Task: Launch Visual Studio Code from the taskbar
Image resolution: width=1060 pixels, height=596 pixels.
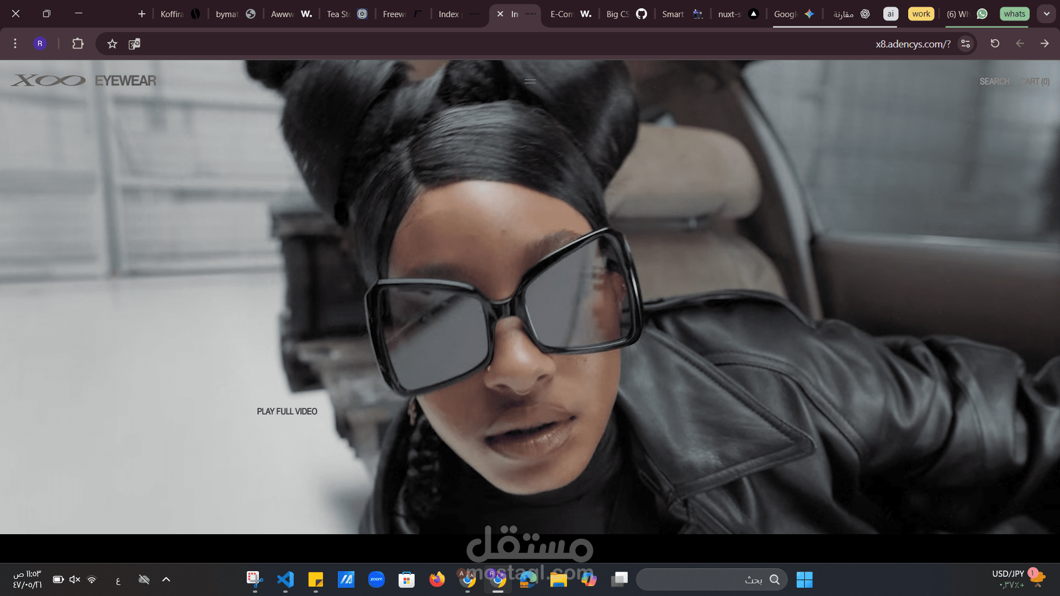Action: (x=285, y=579)
